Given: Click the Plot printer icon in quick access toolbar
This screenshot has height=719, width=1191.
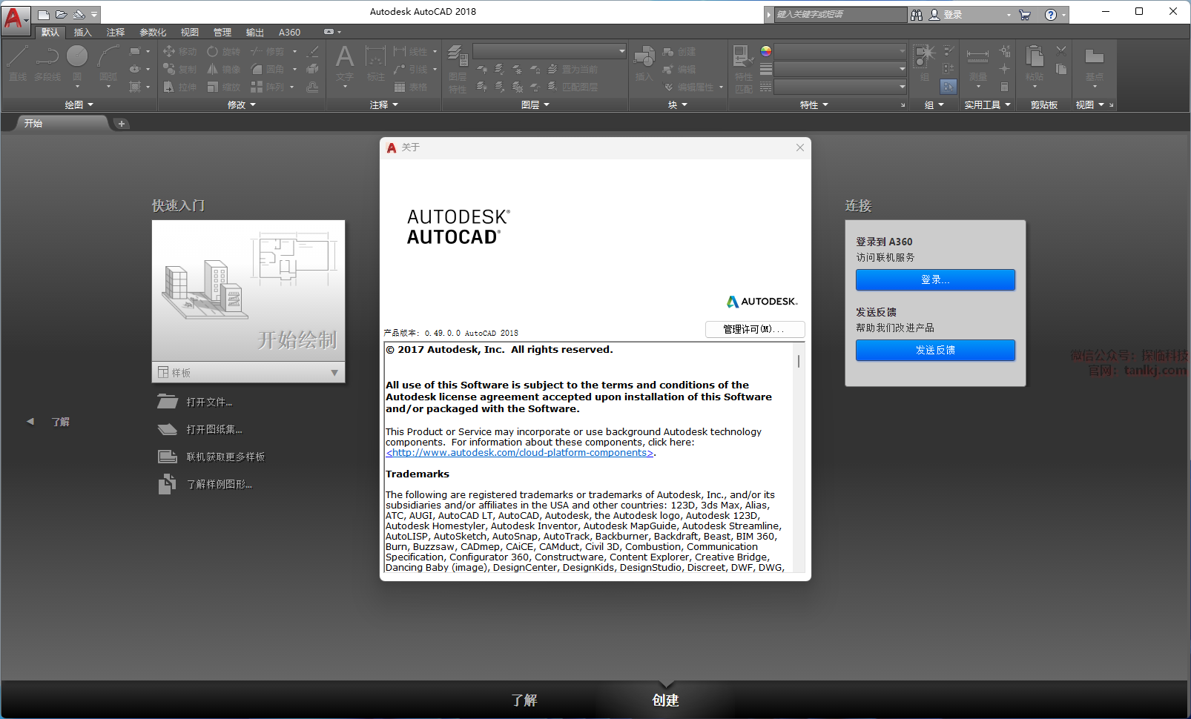Looking at the screenshot, I should (x=79, y=15).
